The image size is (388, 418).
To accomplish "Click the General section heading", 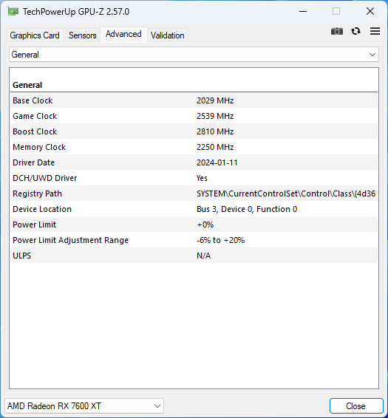I will click(27, 85).
